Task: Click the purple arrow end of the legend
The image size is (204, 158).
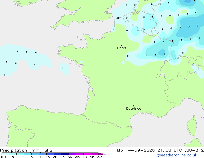Action: pos(102,154)
